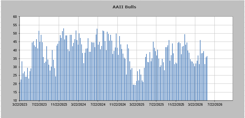Select the 11/22/2025 date axis label

click(x=176, y=104)
